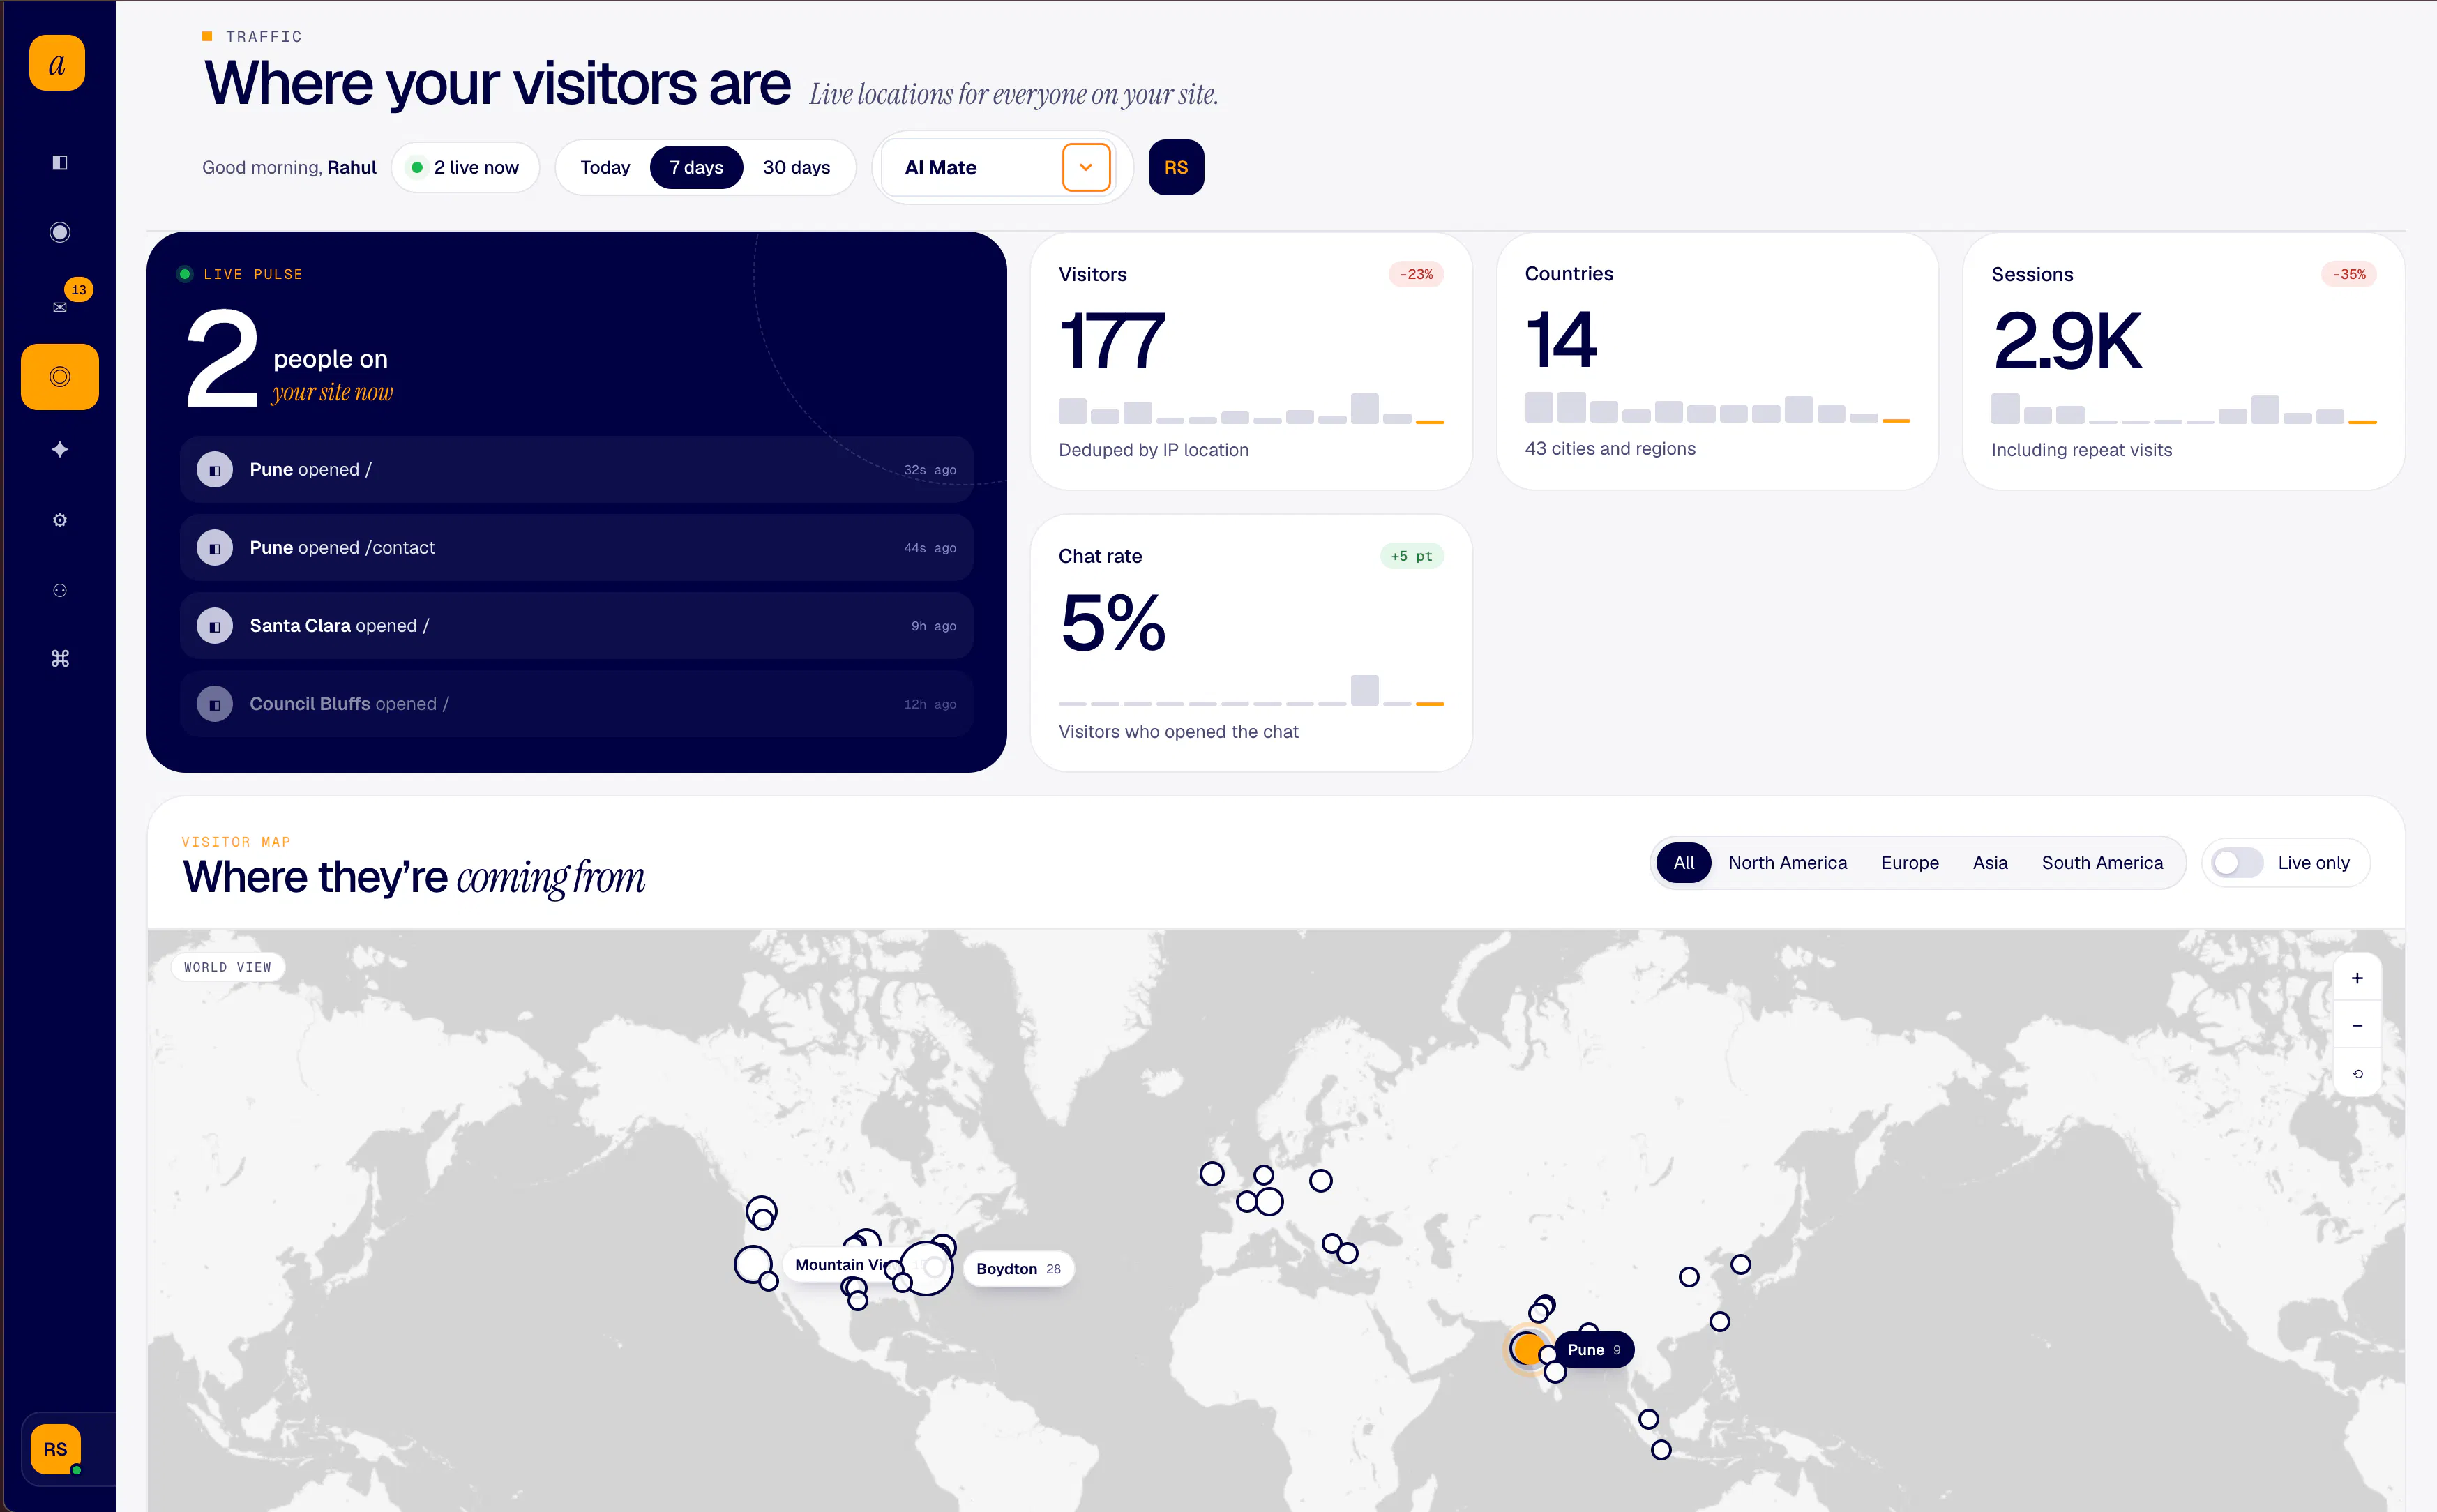Select the highlighted traffic rings sidebar icon
The height and width of the screenshot is (1512, 2437).
tap(60, 377)
